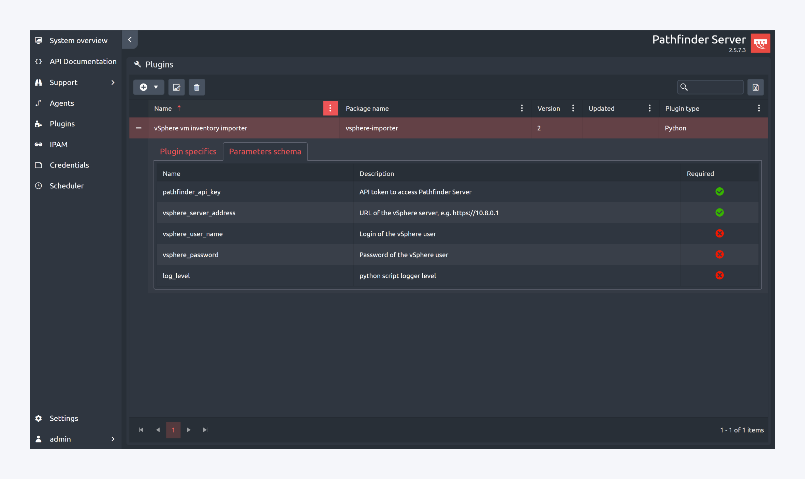This screenshot has height=479, width=805.
Task: Open Settings in the sidebar
Action: click(x=64, y=418)
